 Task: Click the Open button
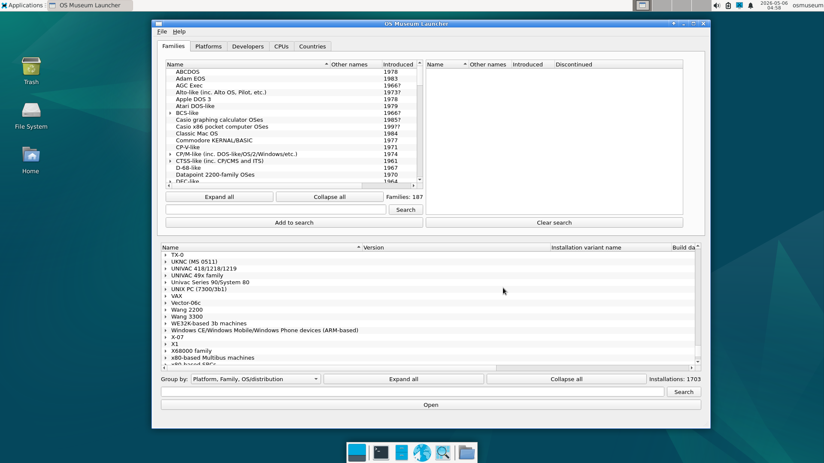tap(431, 405)
